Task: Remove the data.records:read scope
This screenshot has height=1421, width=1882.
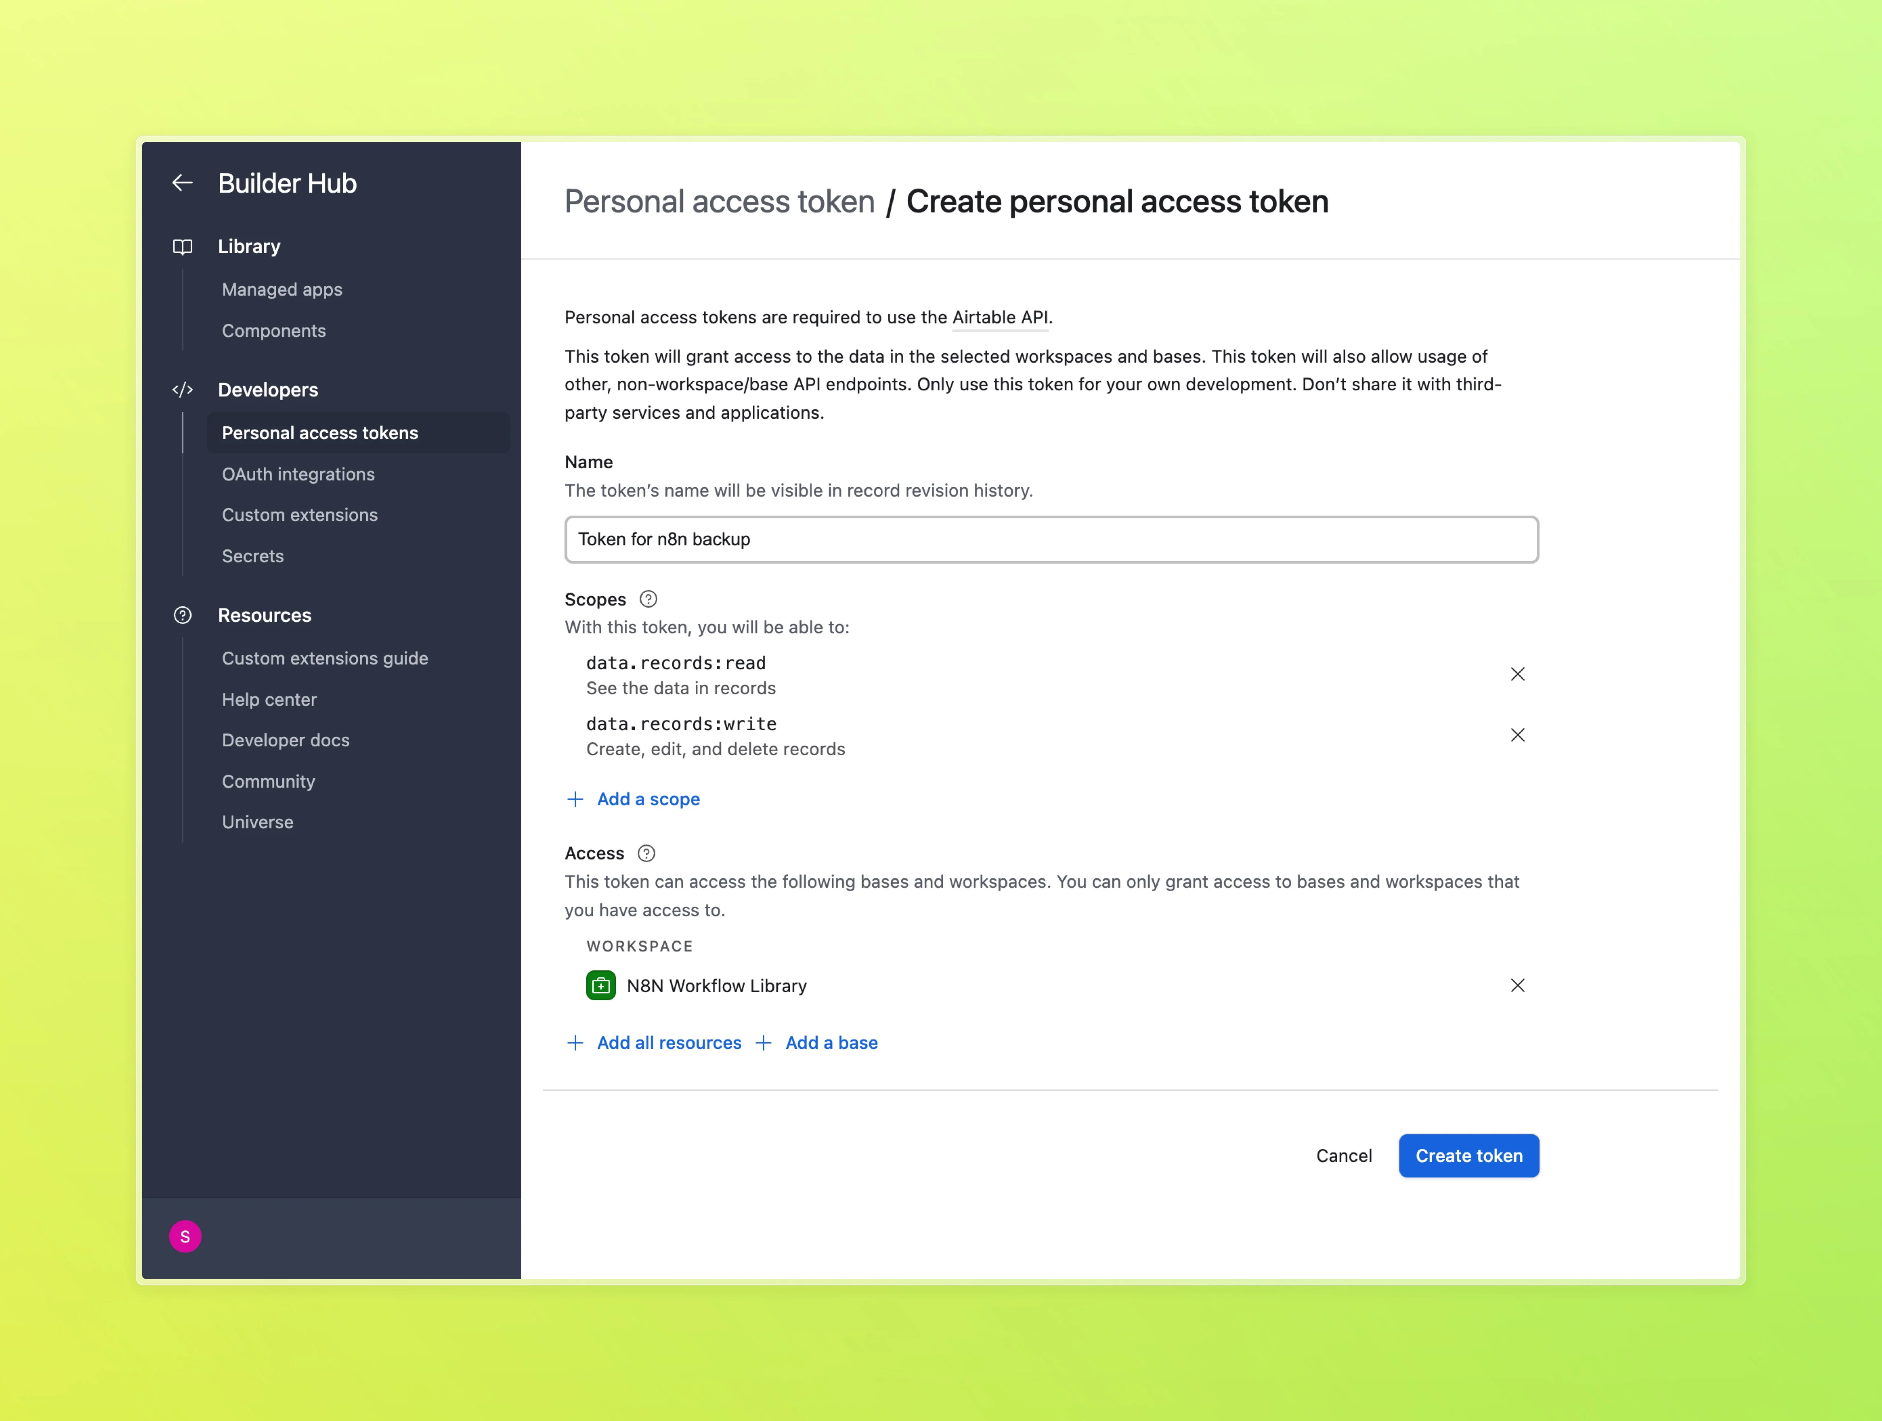Action: click(x=1519, y=674)
